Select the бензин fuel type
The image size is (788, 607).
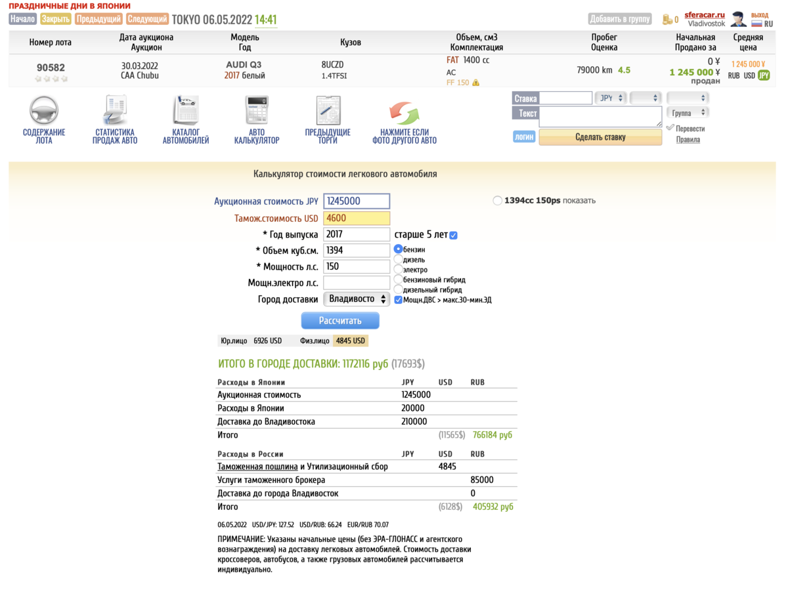(398, 249)
